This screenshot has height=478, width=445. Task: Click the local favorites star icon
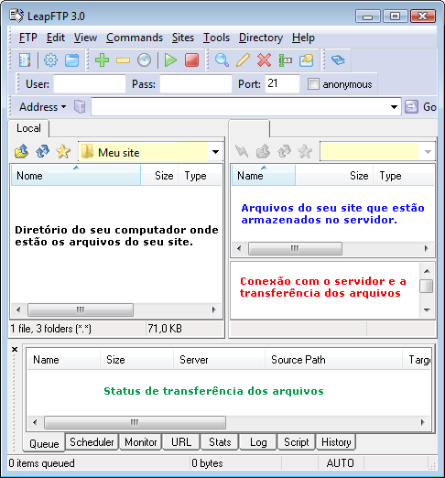[63, 151]
